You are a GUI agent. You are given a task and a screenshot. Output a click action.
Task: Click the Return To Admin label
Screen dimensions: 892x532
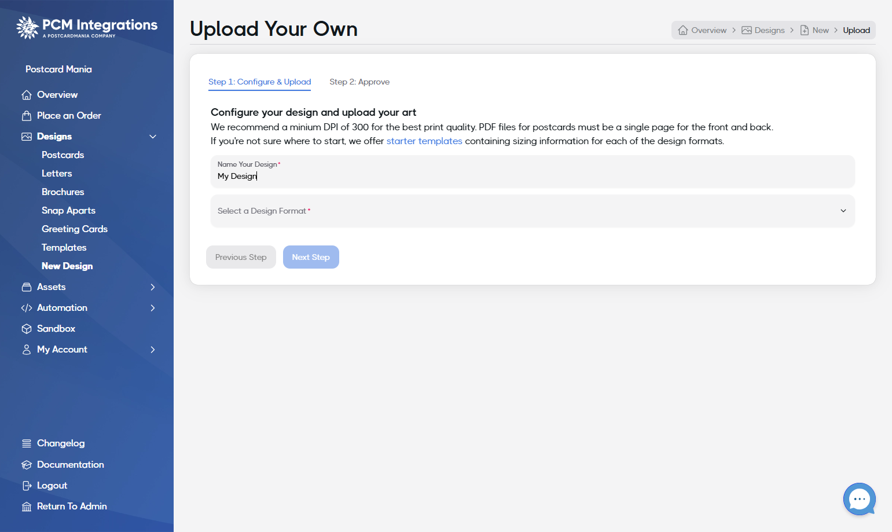point(72,507)
